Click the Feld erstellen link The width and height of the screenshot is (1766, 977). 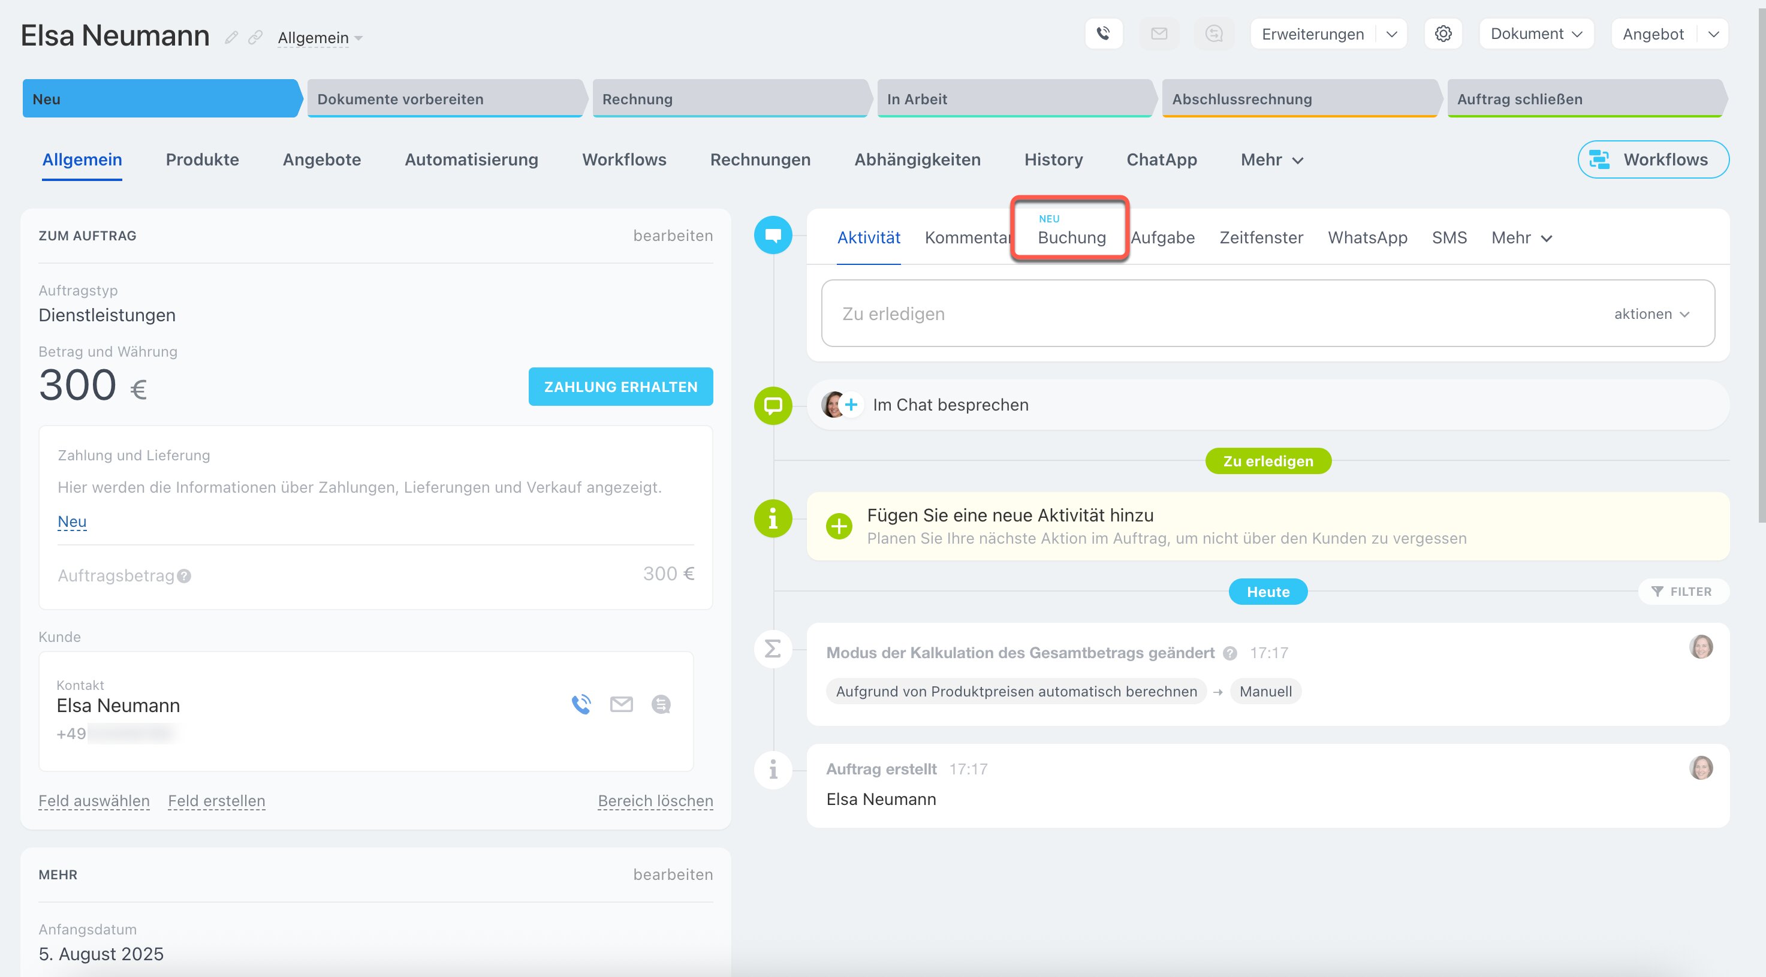click(x=216, y=801)
